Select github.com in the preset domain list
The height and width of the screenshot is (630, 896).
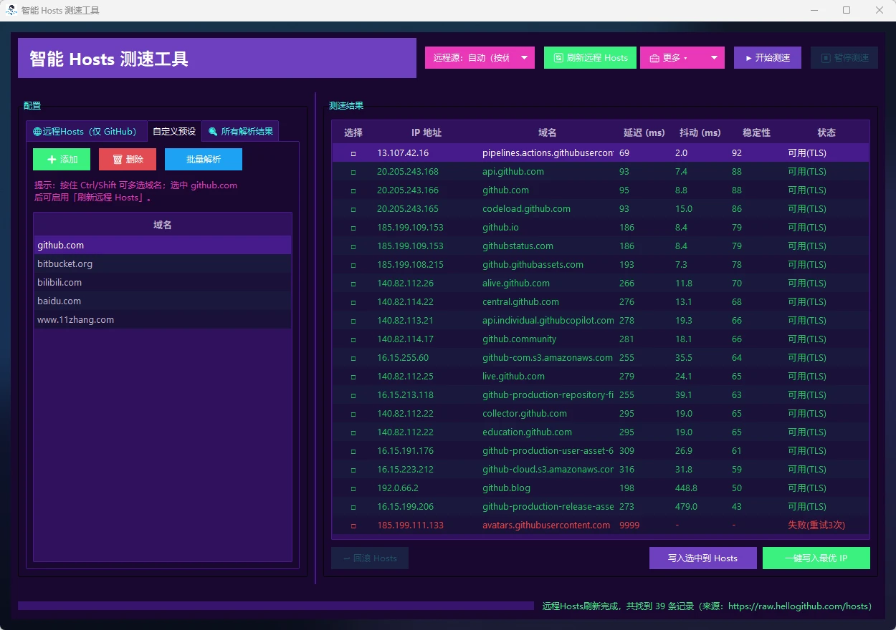pyautogui.click(x=163, y=246)
